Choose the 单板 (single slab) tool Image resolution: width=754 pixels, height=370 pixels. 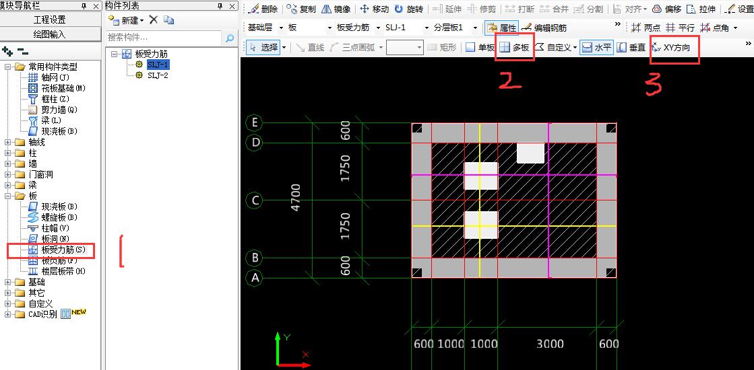click(x=480, y=48)
